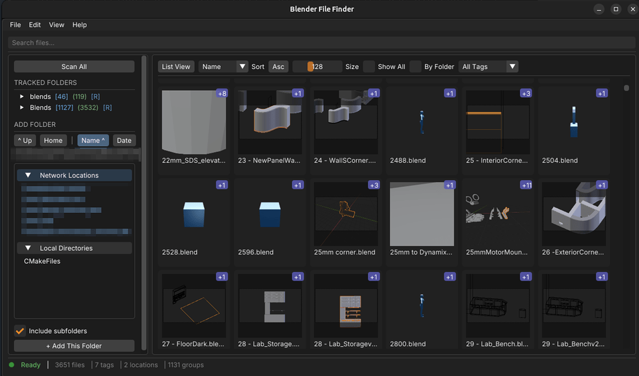Click the +1 badge on 26 -ExteriorCorne card
639x376 pixels.
click(602, 186)
